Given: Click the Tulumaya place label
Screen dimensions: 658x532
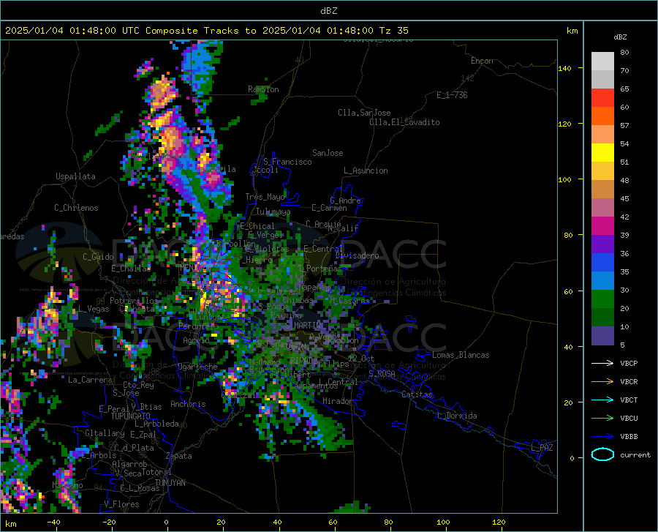Looking at the screenshot, I should 273,211.
